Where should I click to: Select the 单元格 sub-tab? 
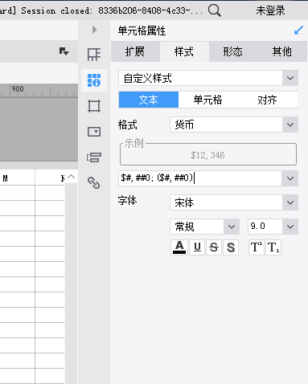208,100
